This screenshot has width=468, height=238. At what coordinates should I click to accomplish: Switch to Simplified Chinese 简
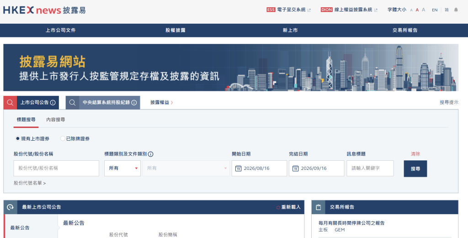pyautogui.click(x=447, y=10)
